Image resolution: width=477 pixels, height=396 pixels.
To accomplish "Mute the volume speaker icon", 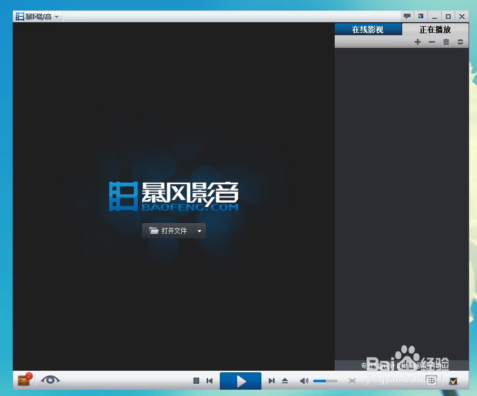I will point(304,381).
